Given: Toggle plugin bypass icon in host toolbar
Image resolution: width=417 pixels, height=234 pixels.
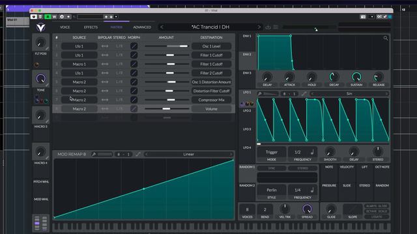Looking at the screenshot, I should pyautogui.click(x=33, y=17).
